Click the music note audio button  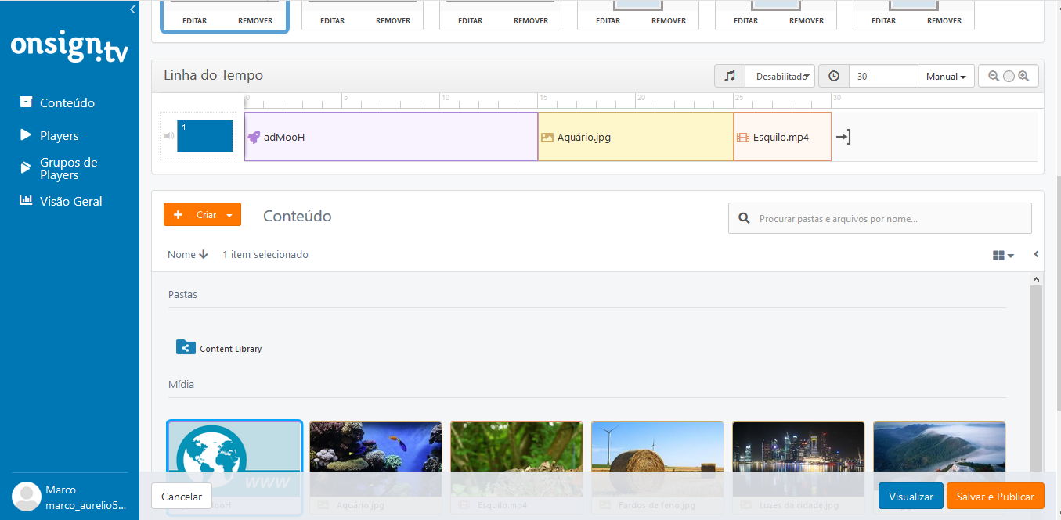(x=730, y=76)
